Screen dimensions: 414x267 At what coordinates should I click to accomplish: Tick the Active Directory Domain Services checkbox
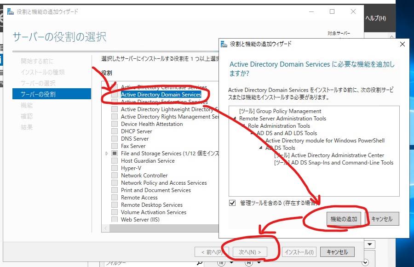pyautogui.click(x=115, y=95)
